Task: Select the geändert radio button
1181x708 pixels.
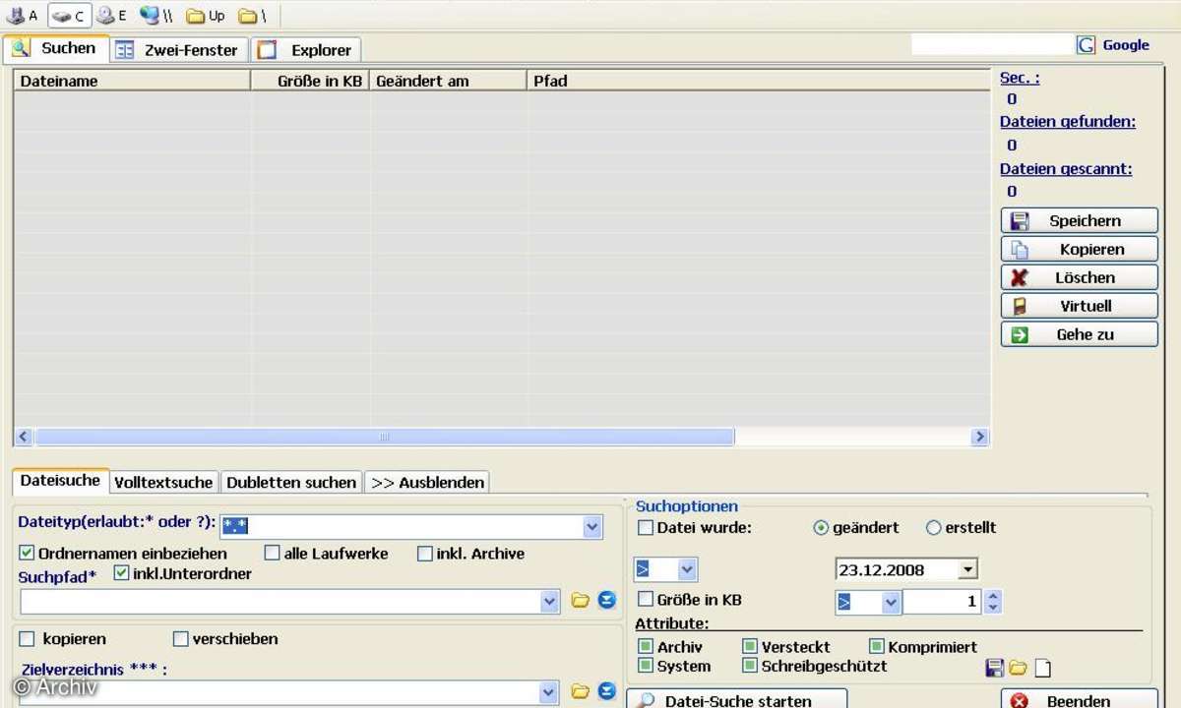Action: (821, 528)
